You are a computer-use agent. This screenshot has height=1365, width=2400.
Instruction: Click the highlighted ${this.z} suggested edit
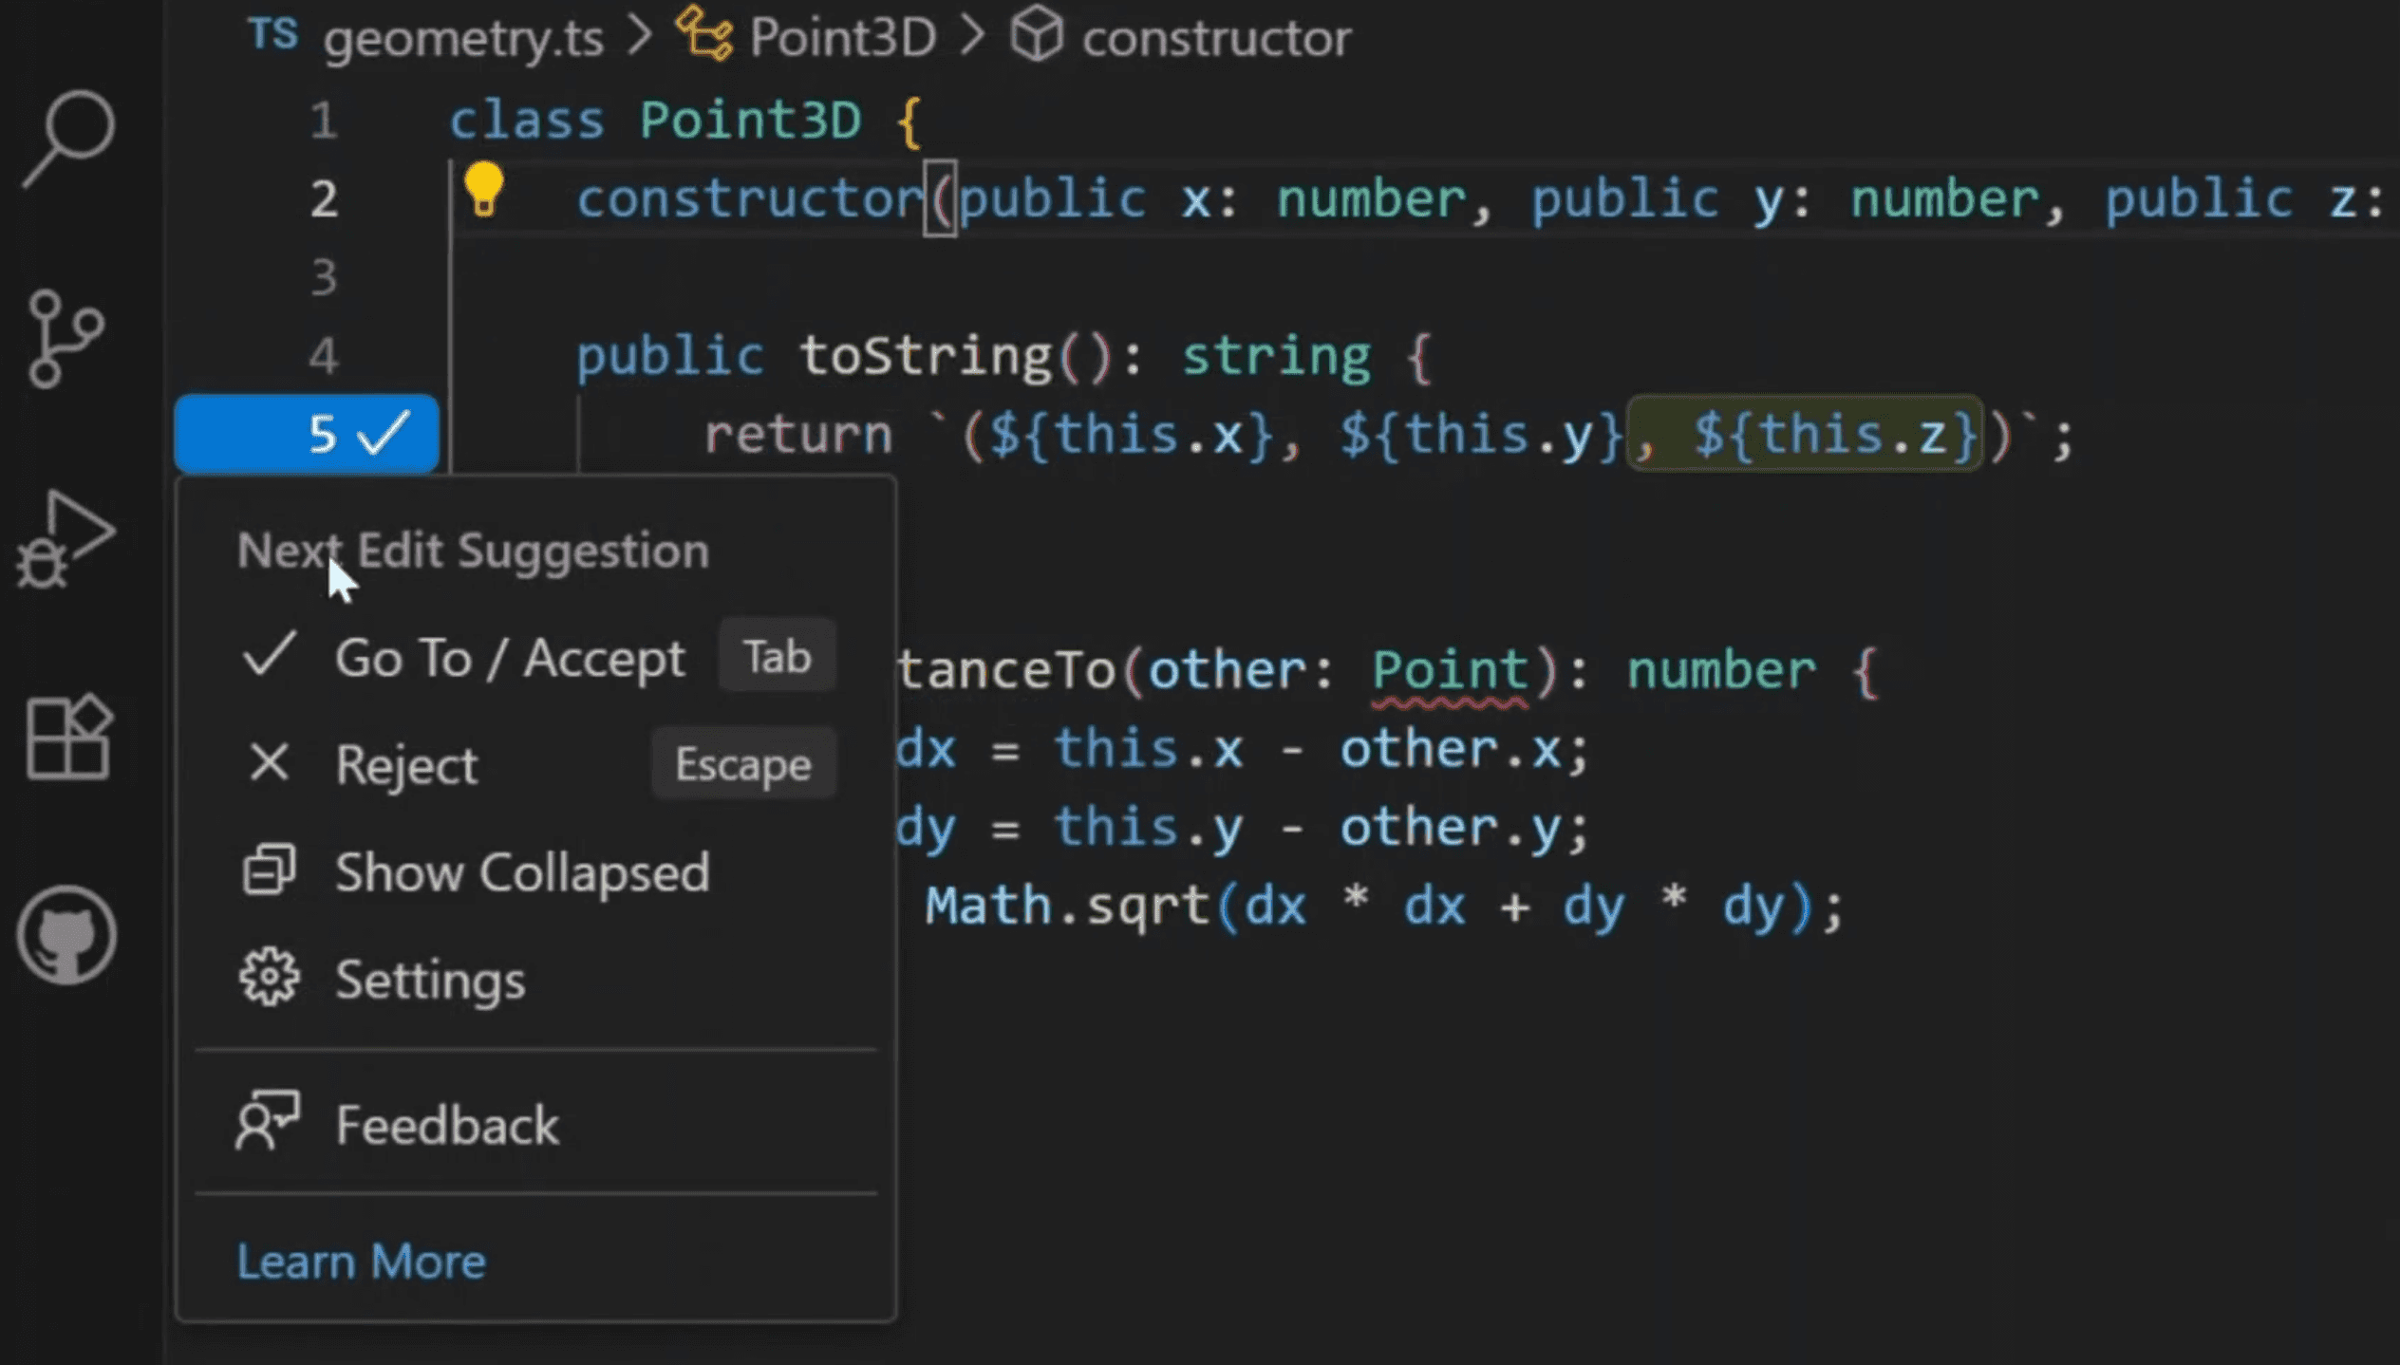[1804, 435]
